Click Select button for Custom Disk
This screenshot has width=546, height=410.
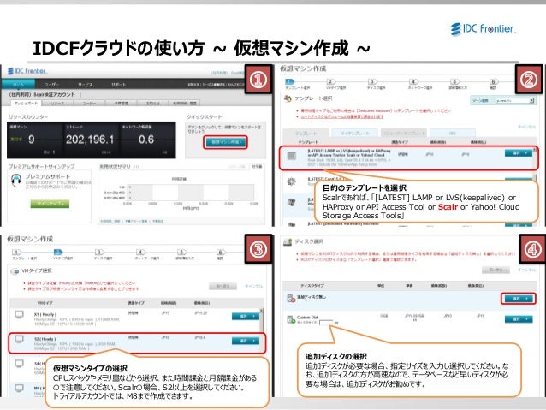click(519, 319)
